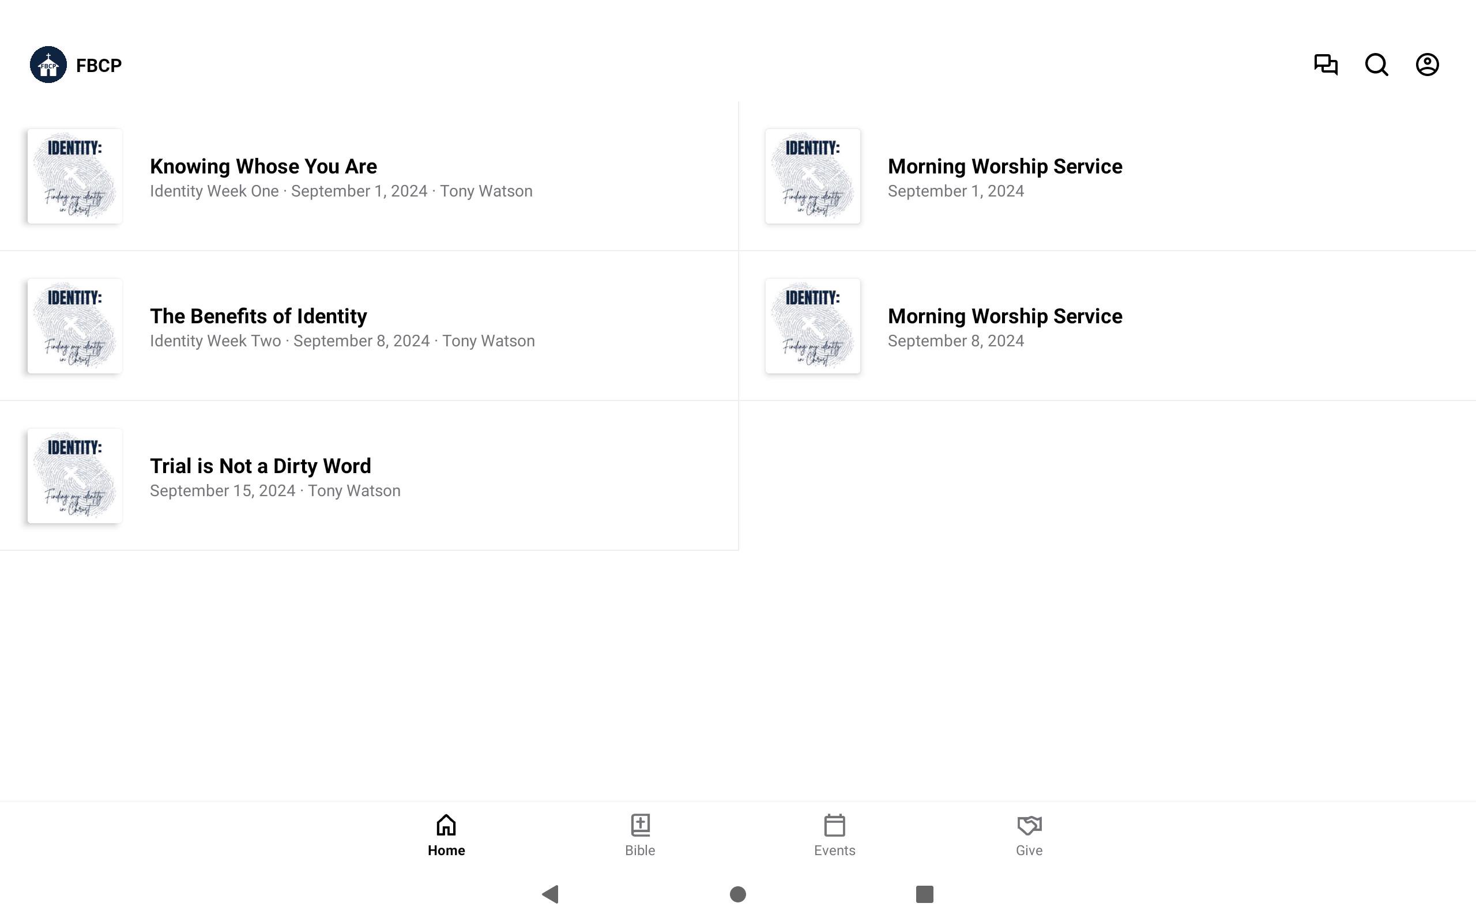Open the Bible tab icon
Image resolution: width=1476 pixels, height=922 pixels.
tap(640, 825)
